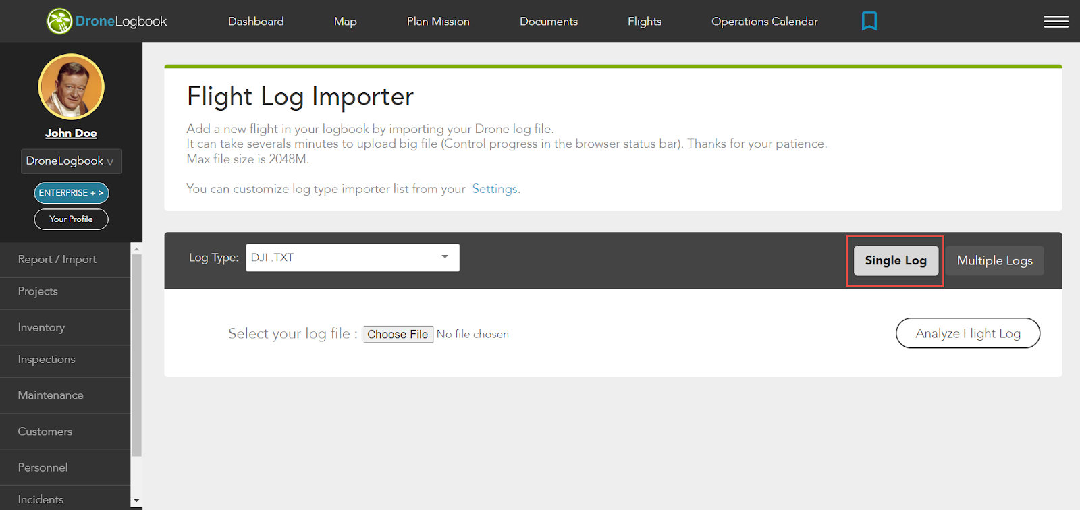
Task: Switch to Multiple Logs tab
Action: 994,260
